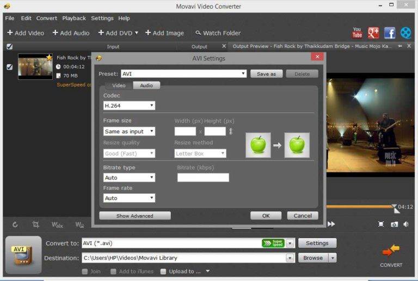Open the text watermark tool
This screenshot has width=418, height=281.
point(57,224)
